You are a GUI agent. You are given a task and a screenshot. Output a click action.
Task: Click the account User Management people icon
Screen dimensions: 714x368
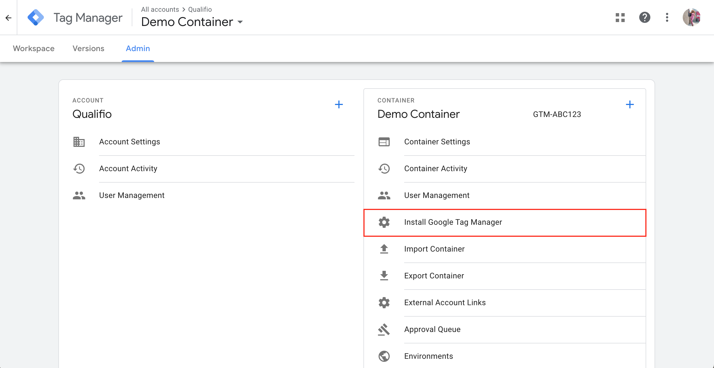[79, 195]
